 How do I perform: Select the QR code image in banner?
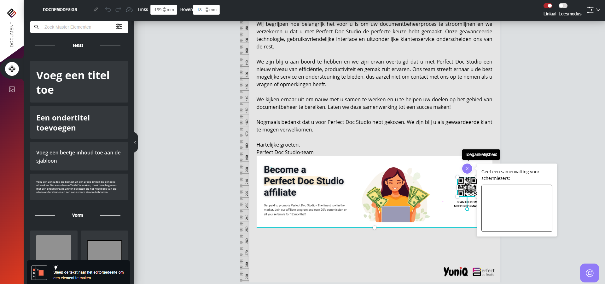pos(467,186)
